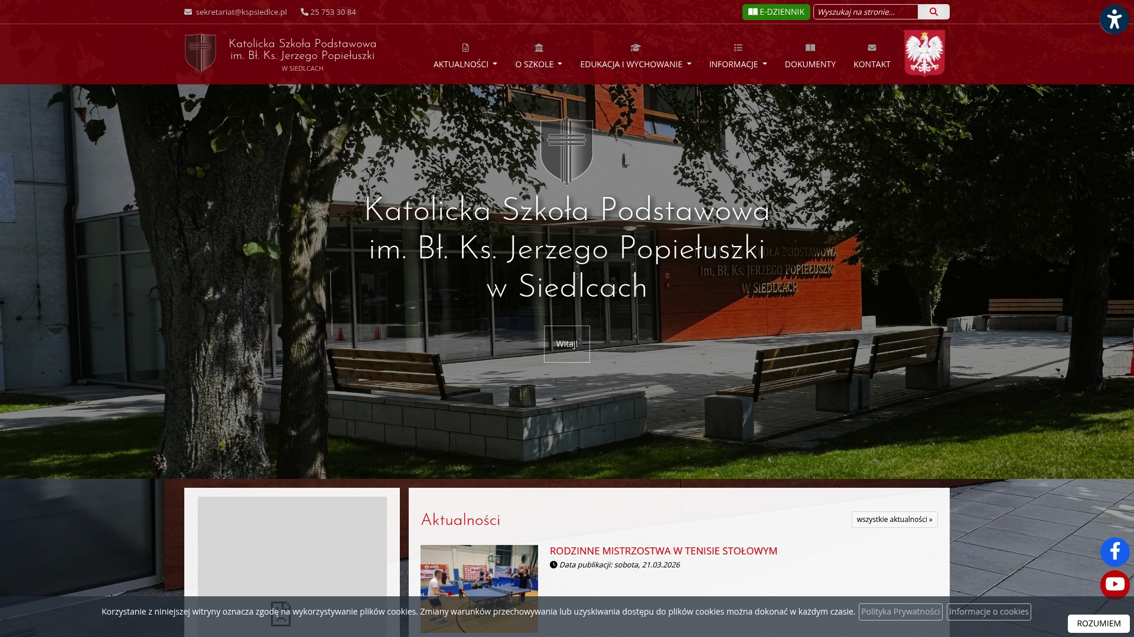Open the Polityka Prywatności link
The image size is (1134, 637).
[900, 612]
